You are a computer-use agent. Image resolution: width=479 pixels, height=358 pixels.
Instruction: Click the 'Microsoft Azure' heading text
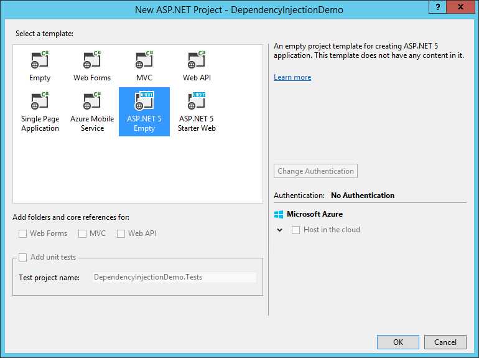coord(315,214)
